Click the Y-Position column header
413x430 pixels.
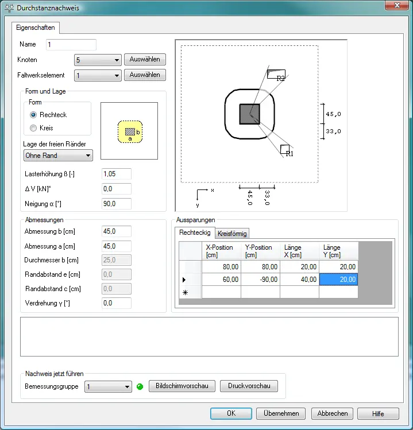point(260,251)
